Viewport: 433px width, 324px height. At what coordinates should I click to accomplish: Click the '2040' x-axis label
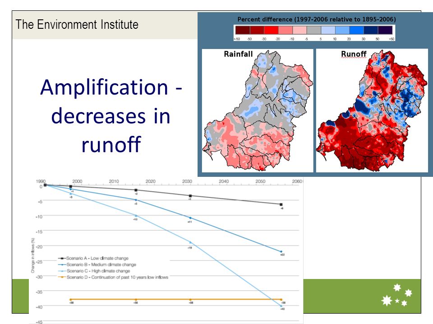click(x=224, y=181)
